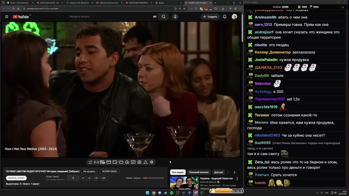Toggle the sound boost icon

click(x=96, y=162)
